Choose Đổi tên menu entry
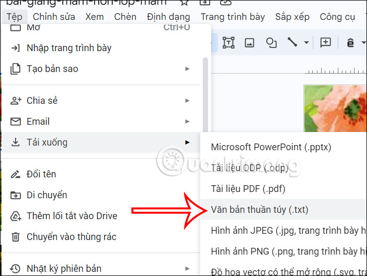Image resolution: width=367 pixels, height=276 pixels. pos(101,174)
